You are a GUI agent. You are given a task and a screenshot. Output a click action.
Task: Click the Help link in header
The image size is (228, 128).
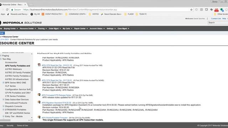coord(224,18)
